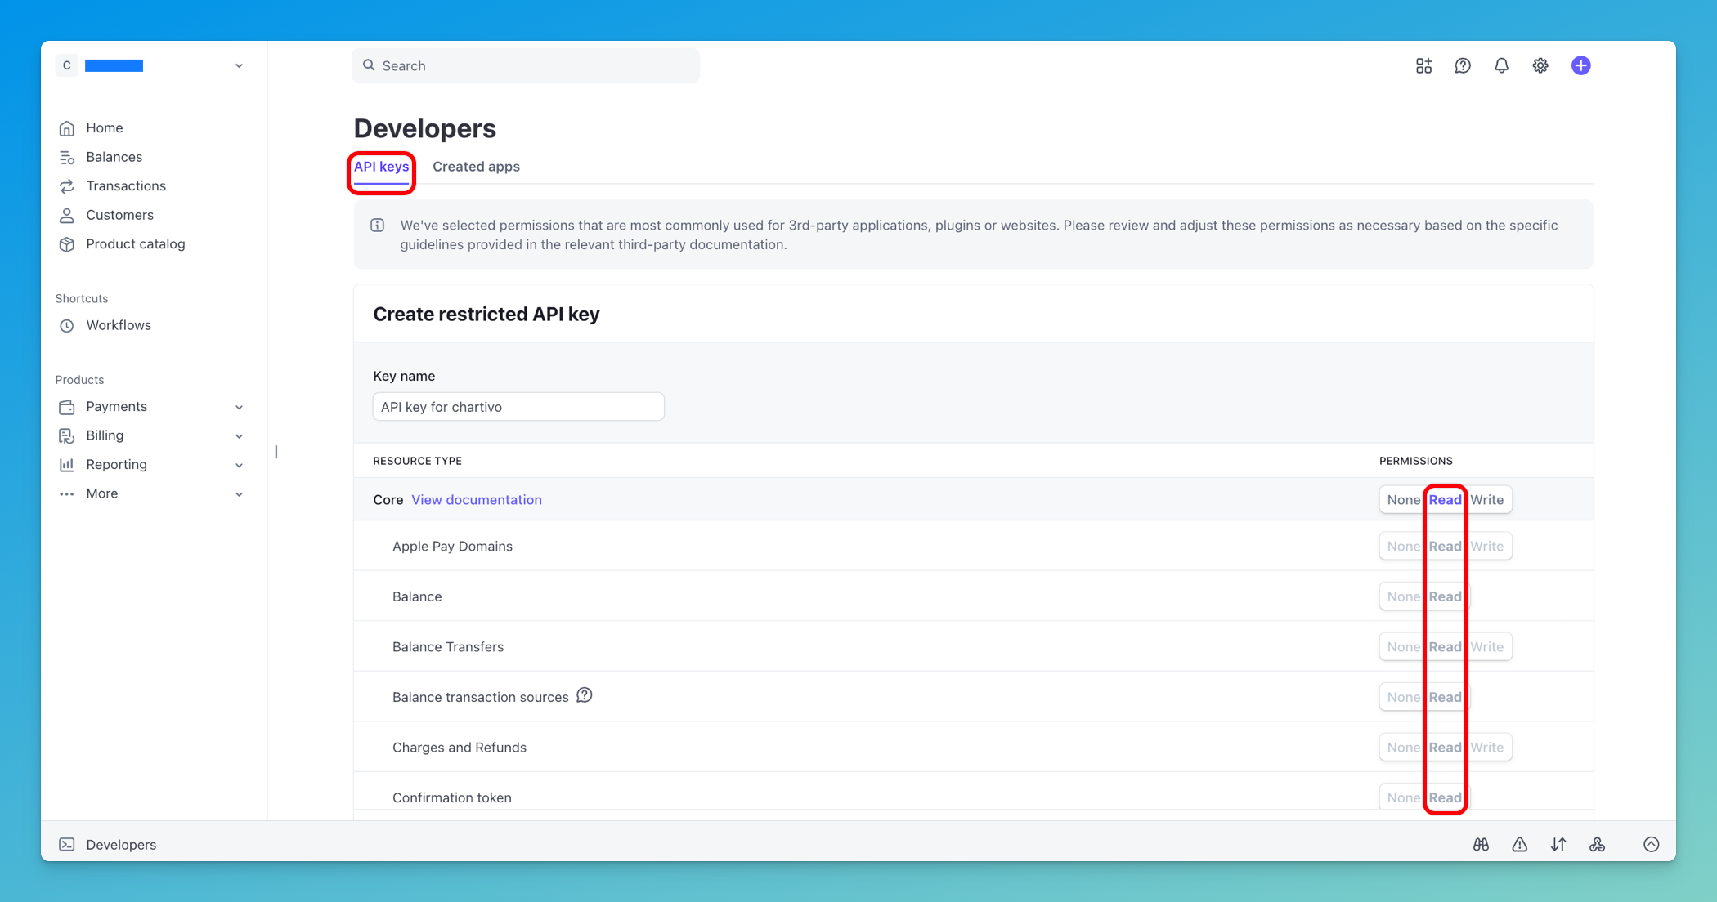Grant Write access for Apple Pay Domains
This screenshot has height=902, width=1717.
pos(1487,546)
